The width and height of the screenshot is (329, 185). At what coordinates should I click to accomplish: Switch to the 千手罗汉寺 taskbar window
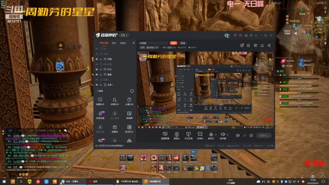pos(128,181)
